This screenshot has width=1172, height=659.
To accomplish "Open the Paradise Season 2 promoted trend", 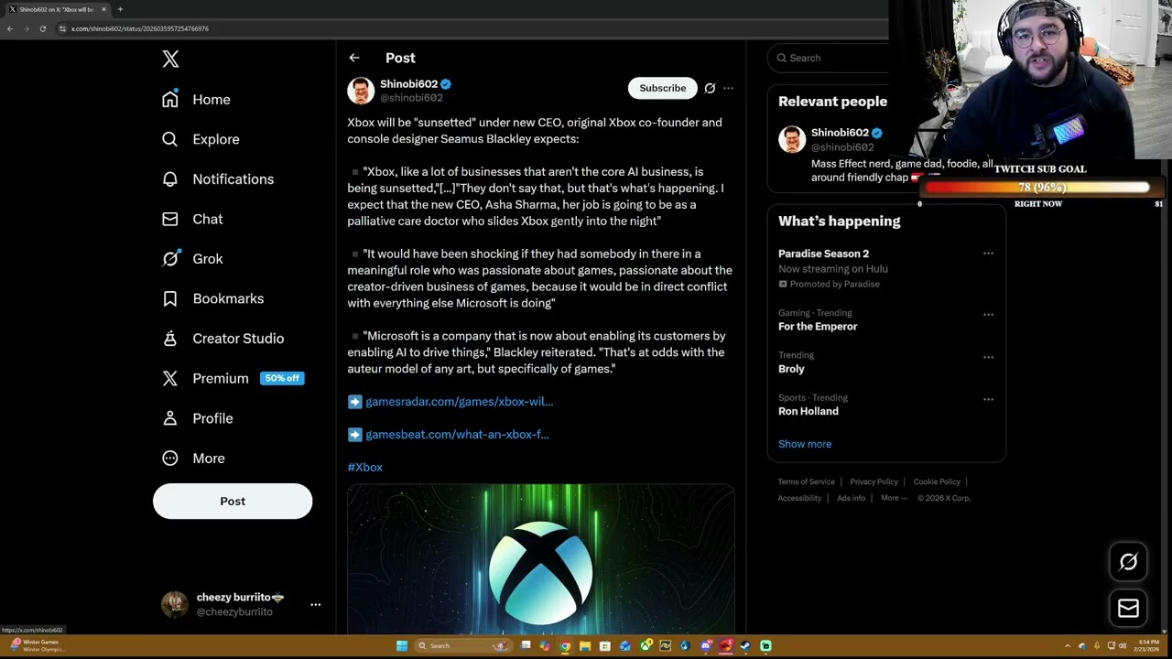I will click(x=823, y=254).
